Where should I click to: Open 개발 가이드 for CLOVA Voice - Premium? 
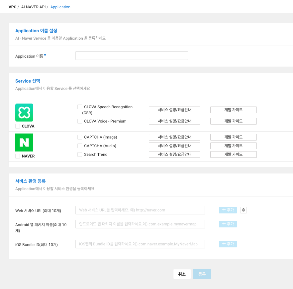[x=234, y=121]
